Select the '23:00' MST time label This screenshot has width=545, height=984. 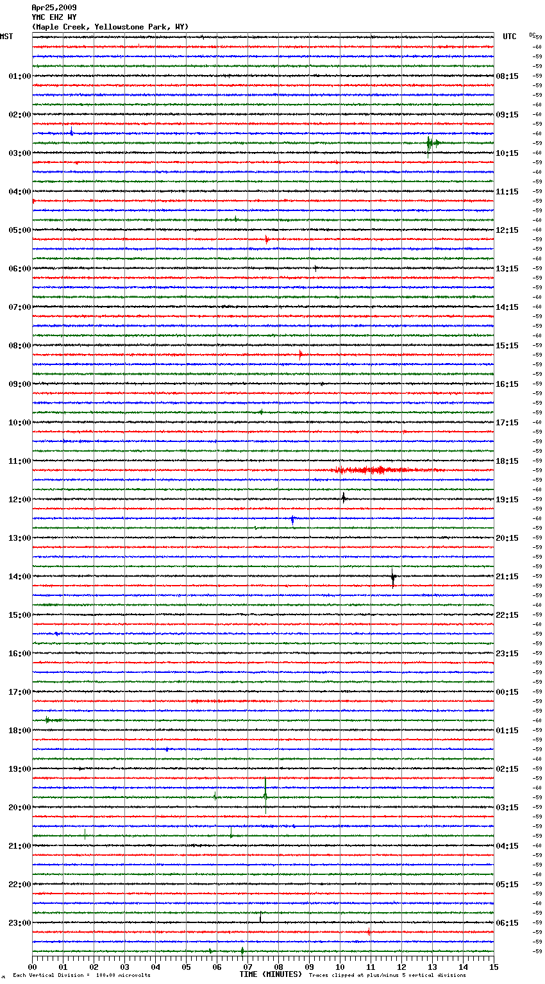click(20, 923)
